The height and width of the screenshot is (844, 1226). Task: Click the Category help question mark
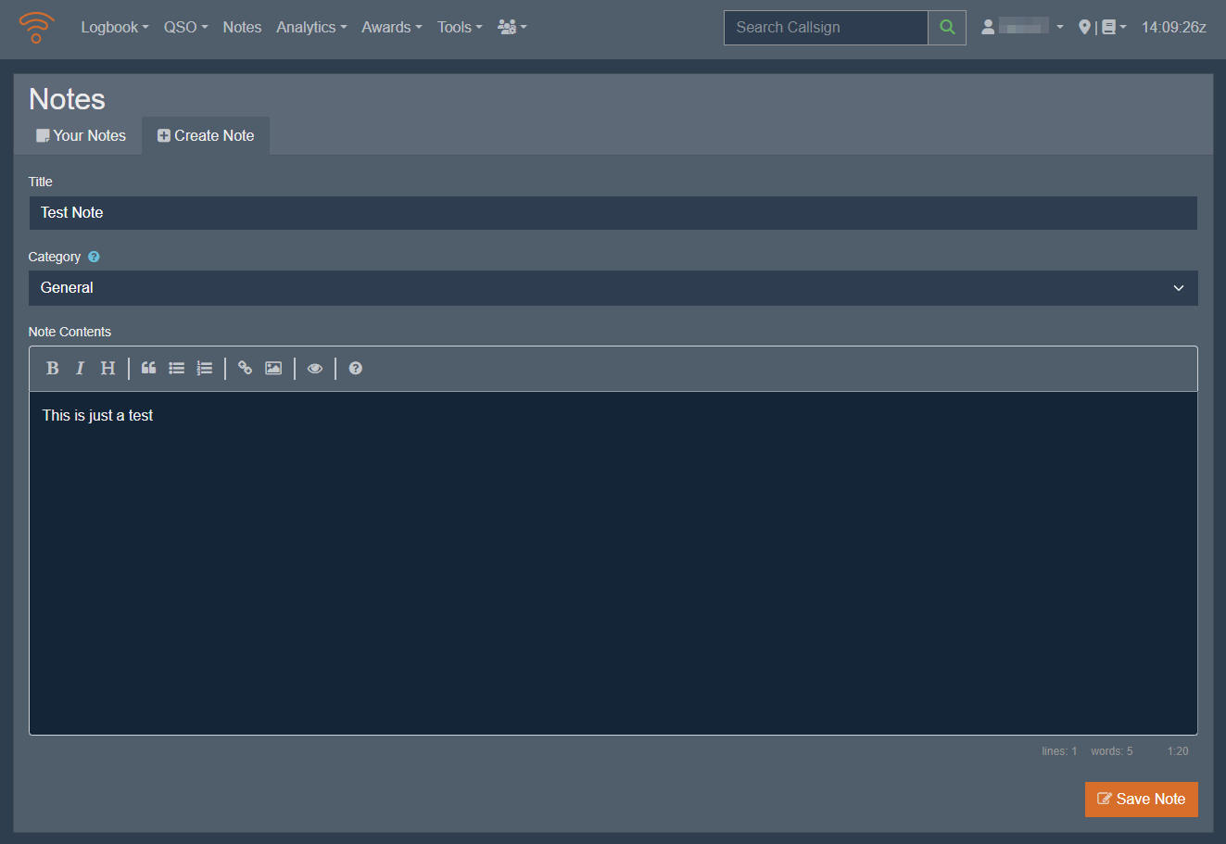[94, 257]
